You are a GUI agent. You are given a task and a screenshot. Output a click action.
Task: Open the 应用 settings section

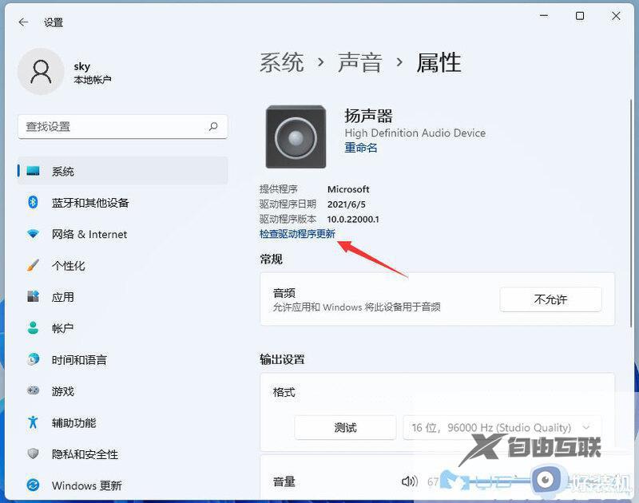[62, 296]
